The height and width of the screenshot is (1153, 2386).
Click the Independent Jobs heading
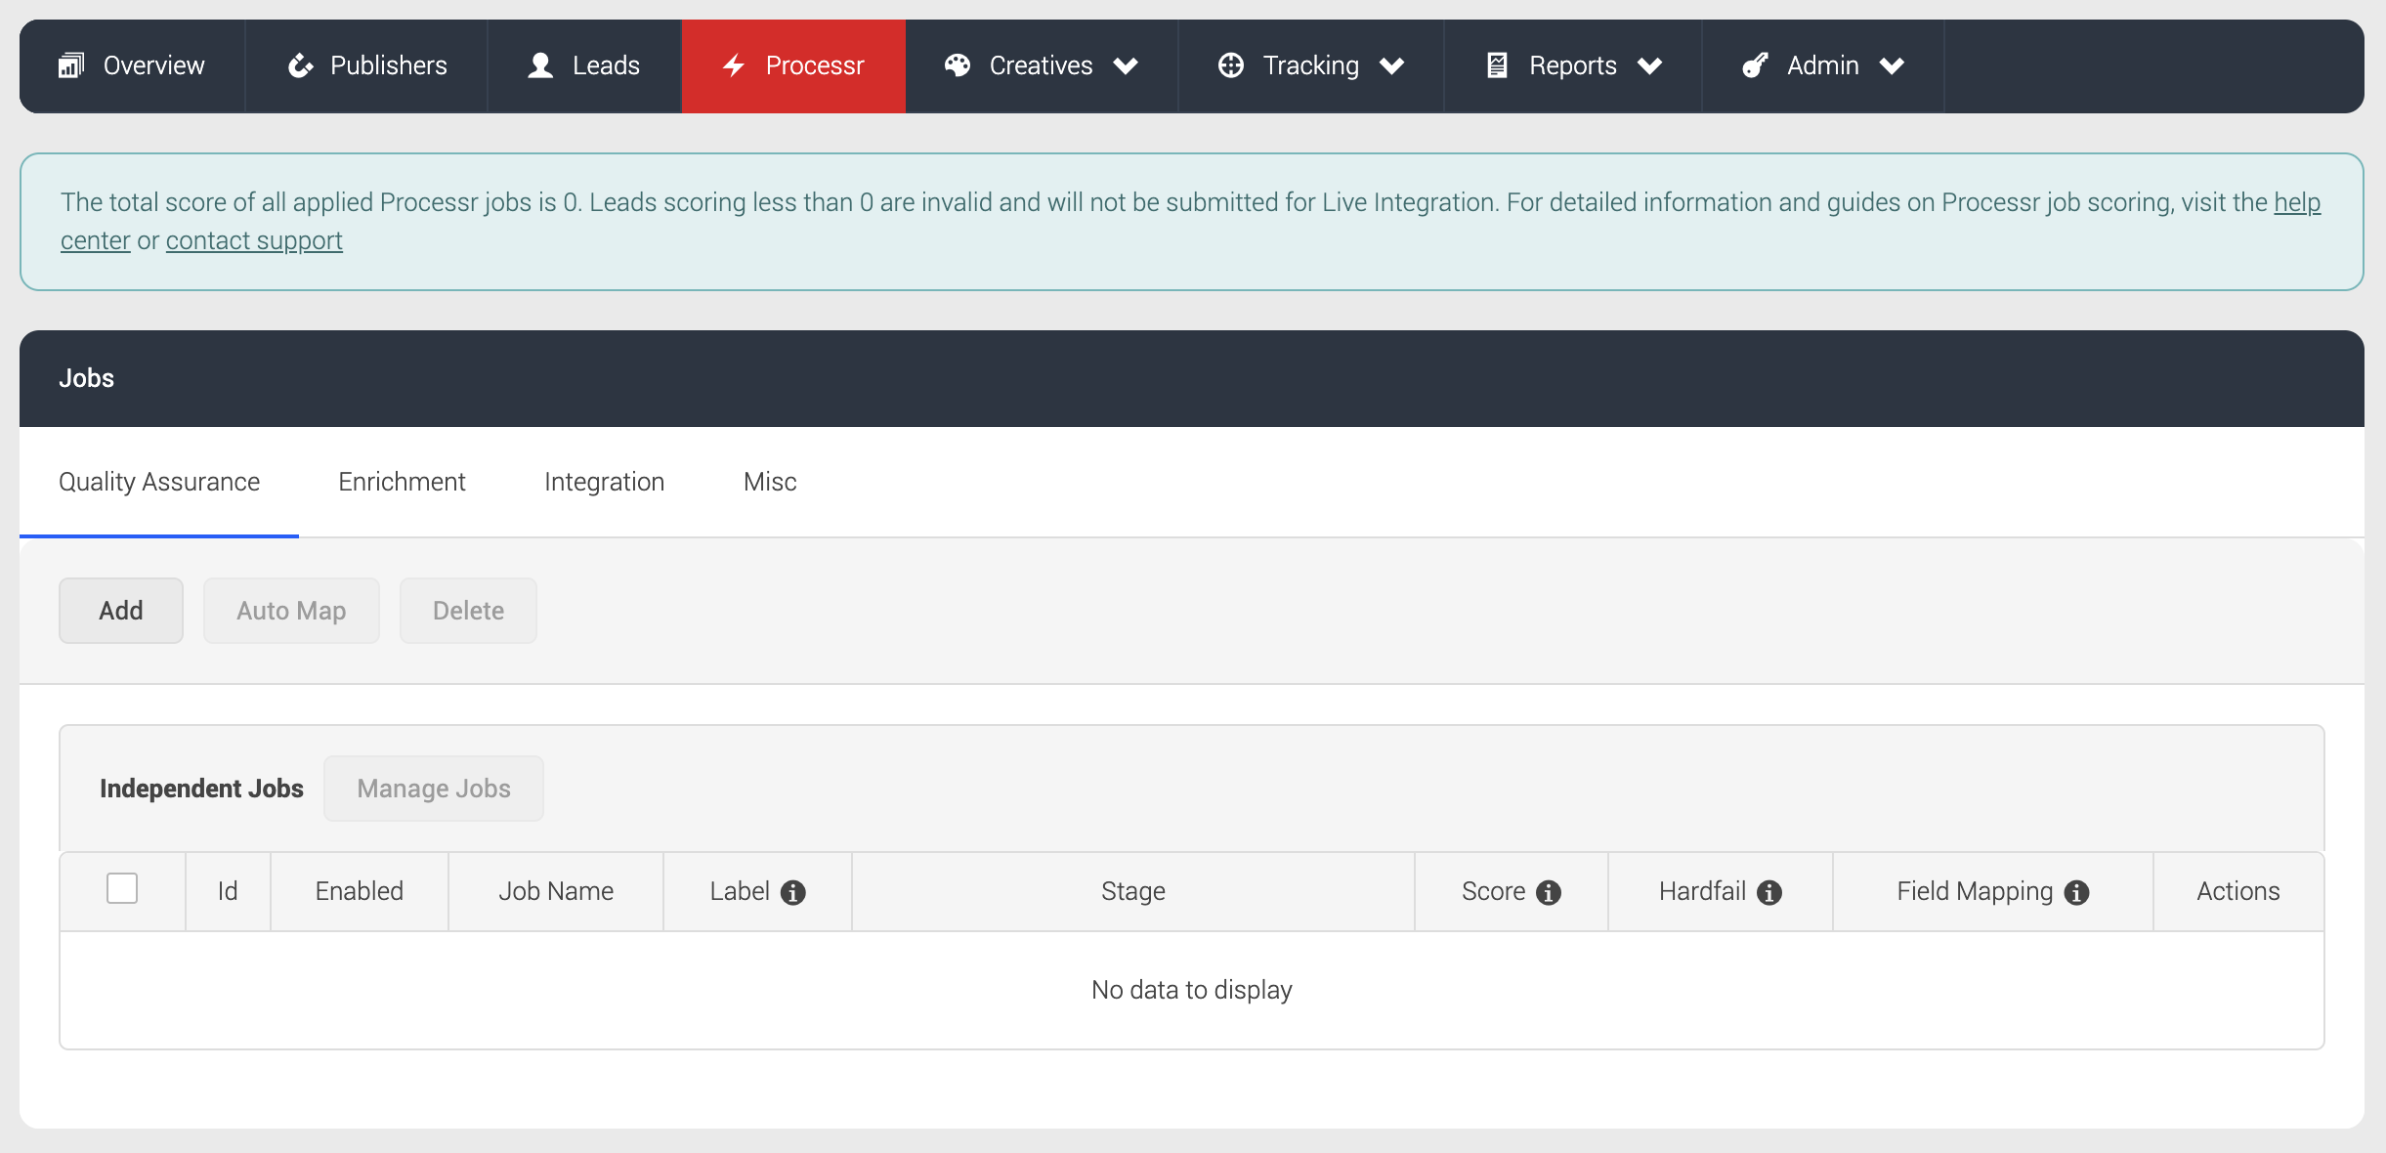click(x=201, y=789)
